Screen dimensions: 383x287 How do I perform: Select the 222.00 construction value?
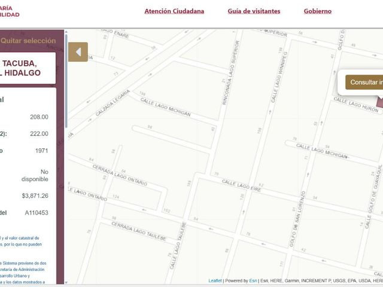tap(39, 134)
